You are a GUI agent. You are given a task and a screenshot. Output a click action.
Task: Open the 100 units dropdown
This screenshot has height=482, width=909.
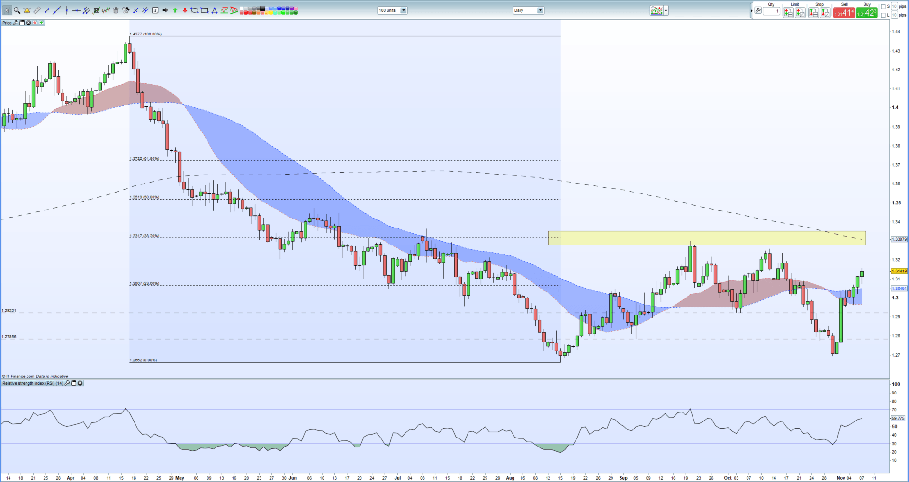pos(392,10)
